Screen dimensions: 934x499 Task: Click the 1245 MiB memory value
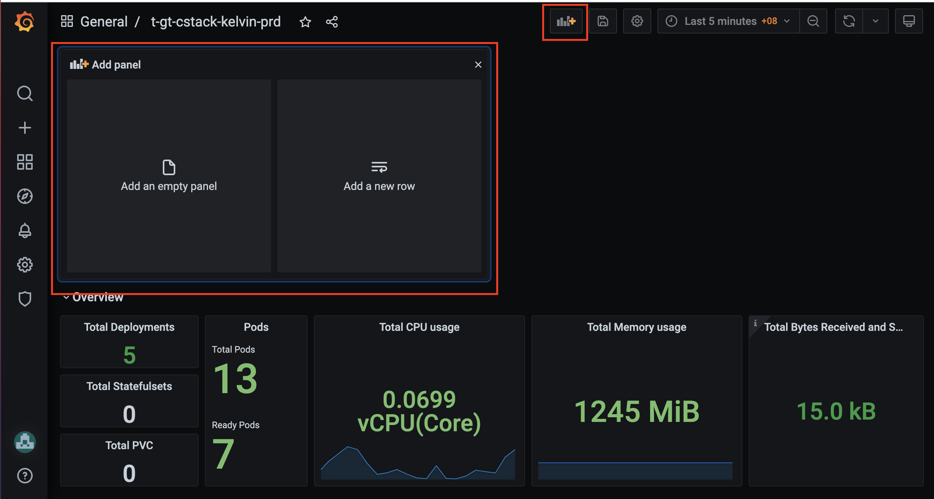tap(637, 411)
